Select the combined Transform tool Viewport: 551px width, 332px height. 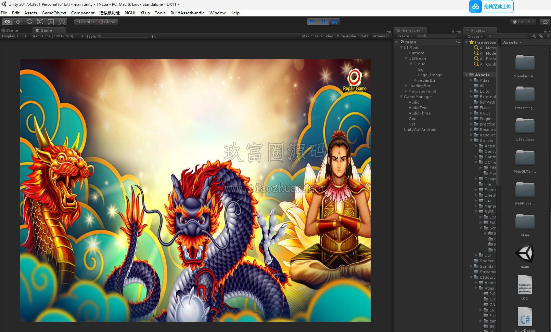[x=62, y=22]
